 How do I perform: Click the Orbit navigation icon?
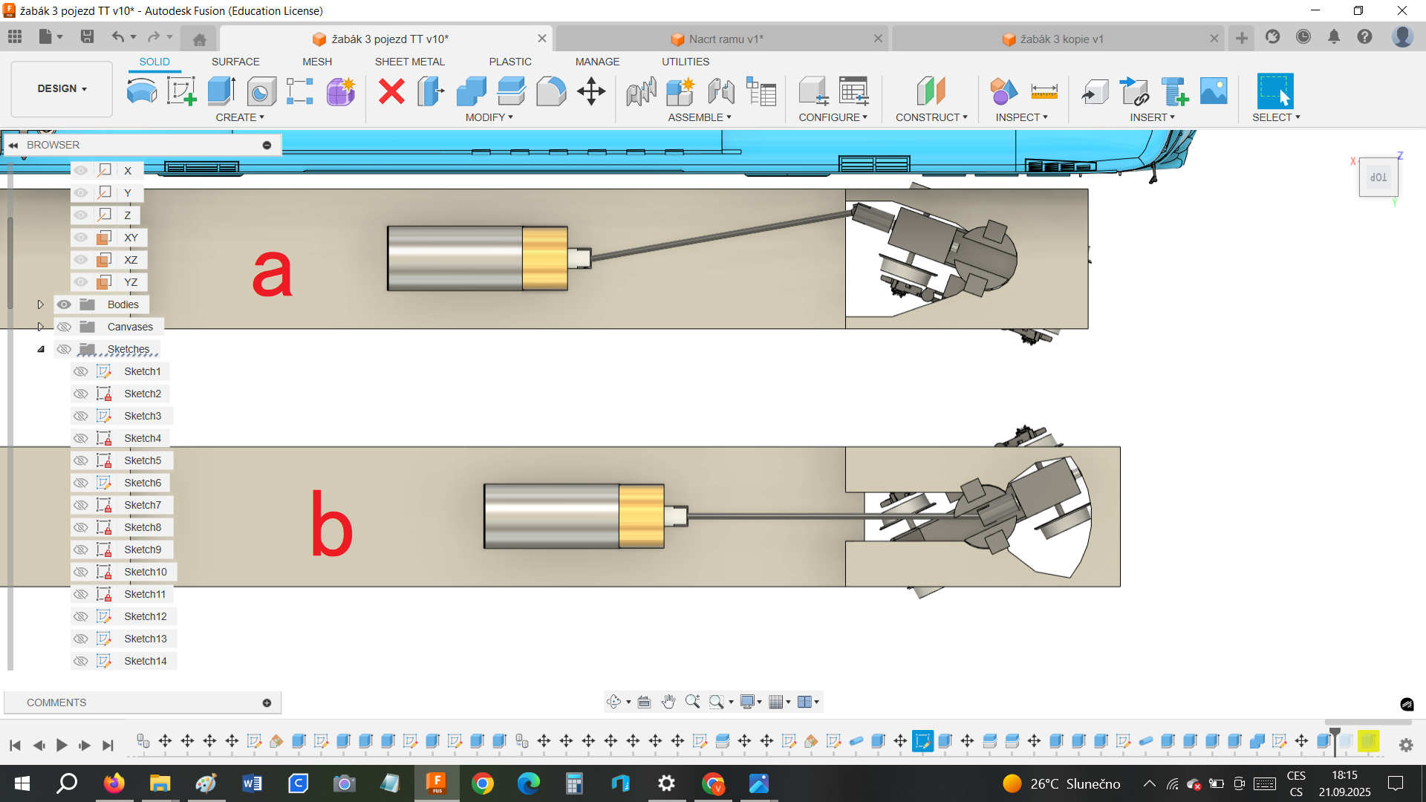pyautogui.click(x=613, y=702)
